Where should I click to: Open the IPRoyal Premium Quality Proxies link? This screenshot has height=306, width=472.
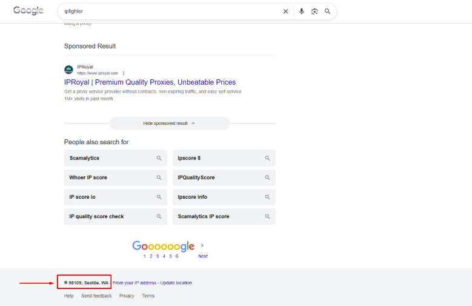tap(150, 82)
